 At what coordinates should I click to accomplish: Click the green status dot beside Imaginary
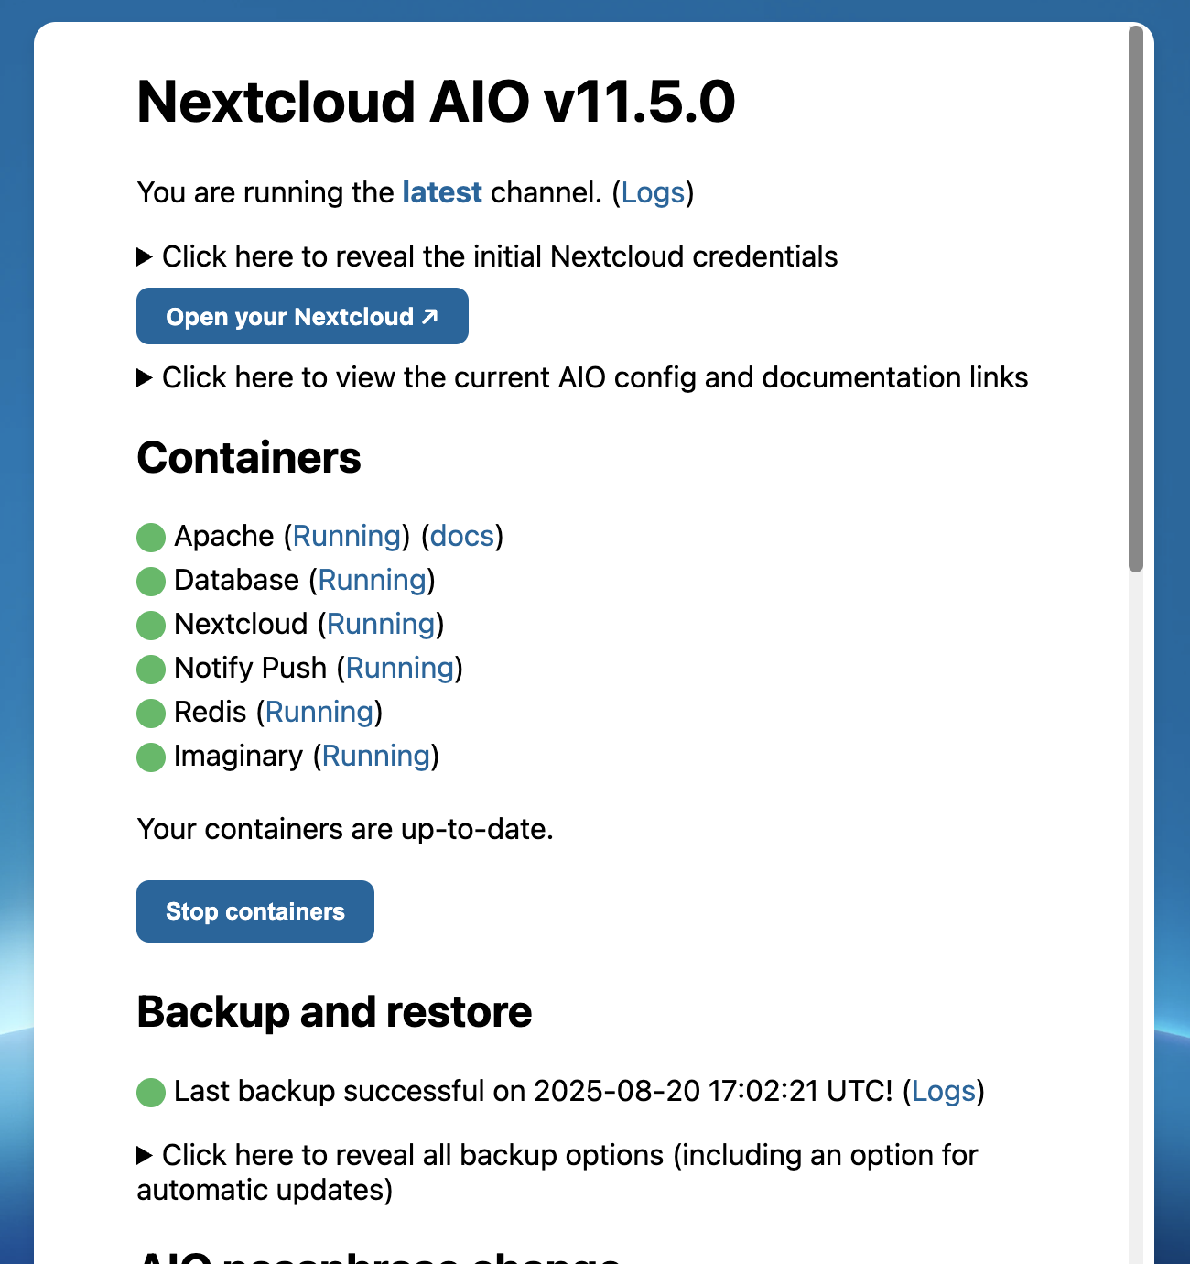(151, 757)
